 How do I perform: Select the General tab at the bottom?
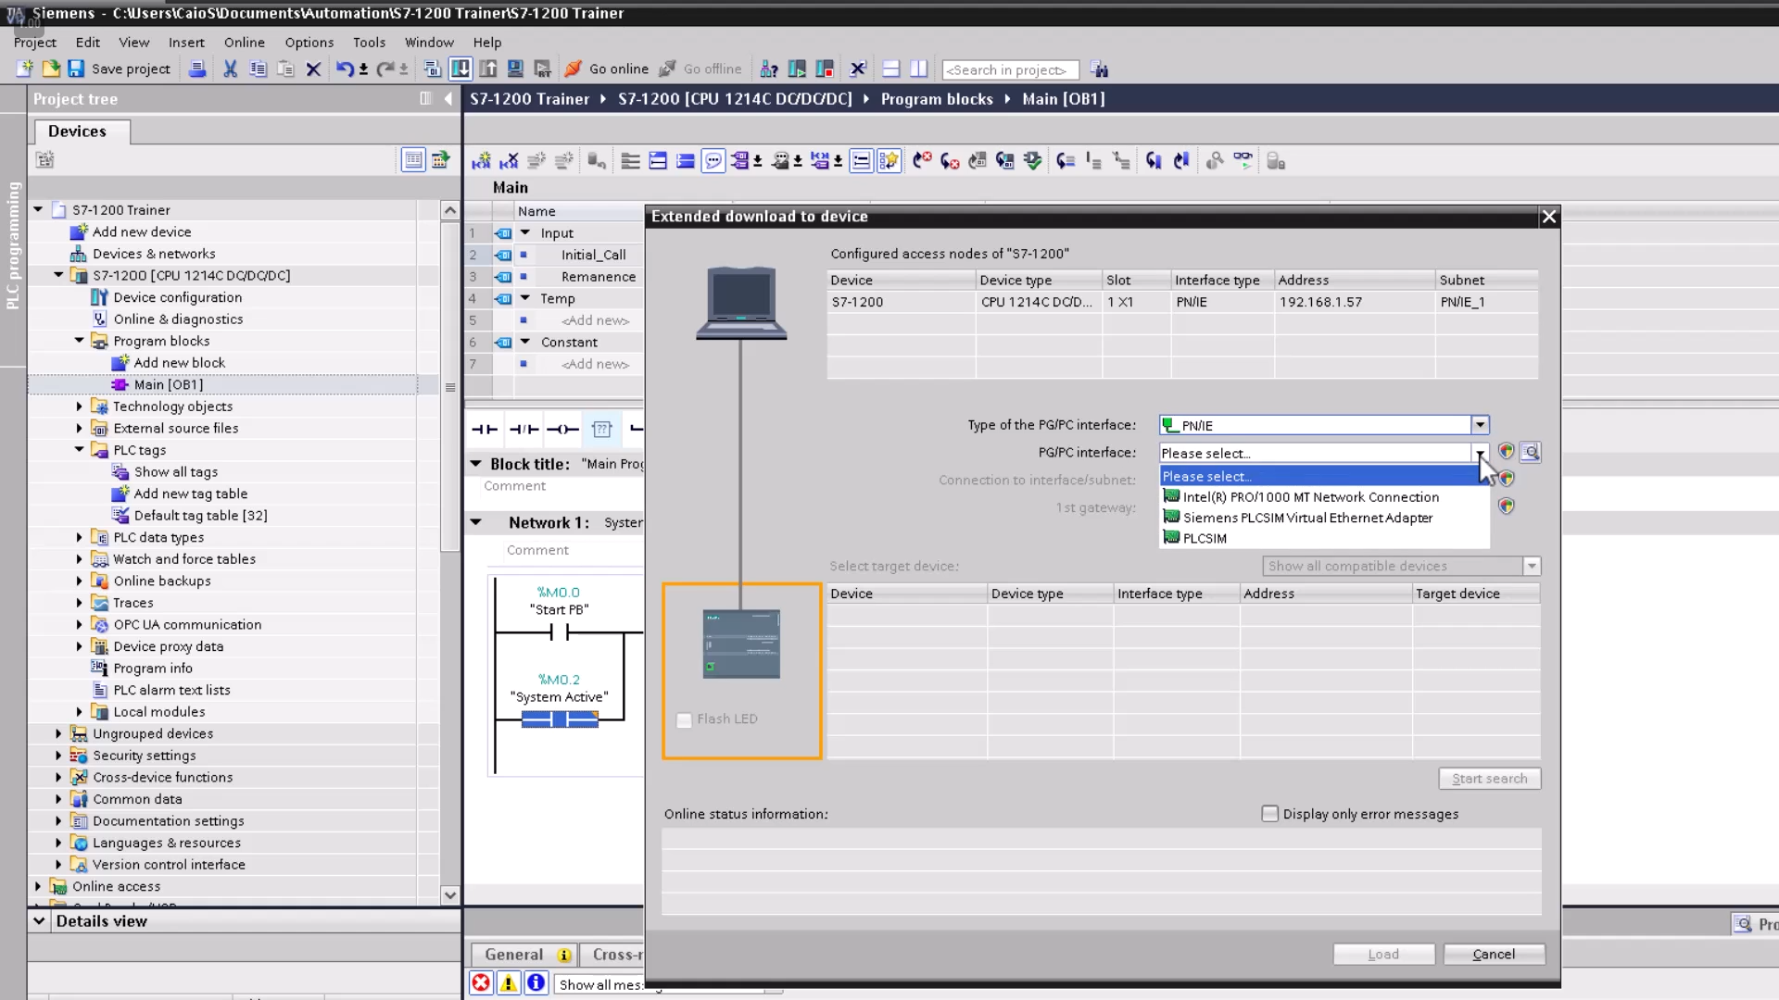coord(524,955)
